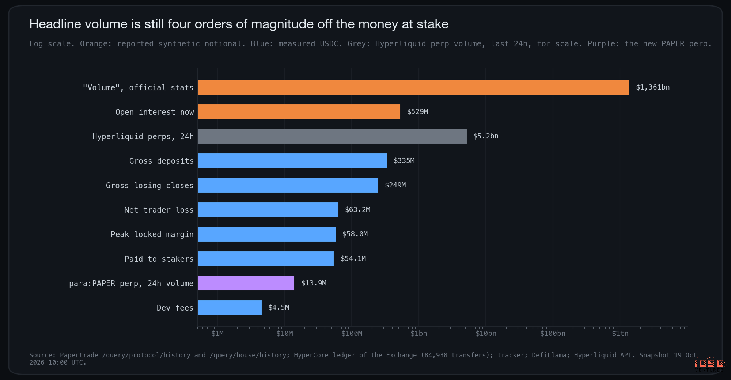Image resolution: width=731 pixels, height=380 pixels.
Task: Click the Source footnote text
Action: pyautogui.click(x=364, y=359)
